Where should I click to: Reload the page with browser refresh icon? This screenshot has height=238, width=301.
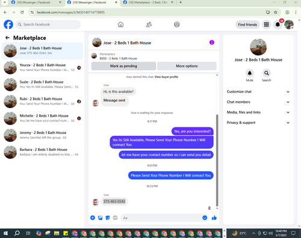(x=22, y=12)
